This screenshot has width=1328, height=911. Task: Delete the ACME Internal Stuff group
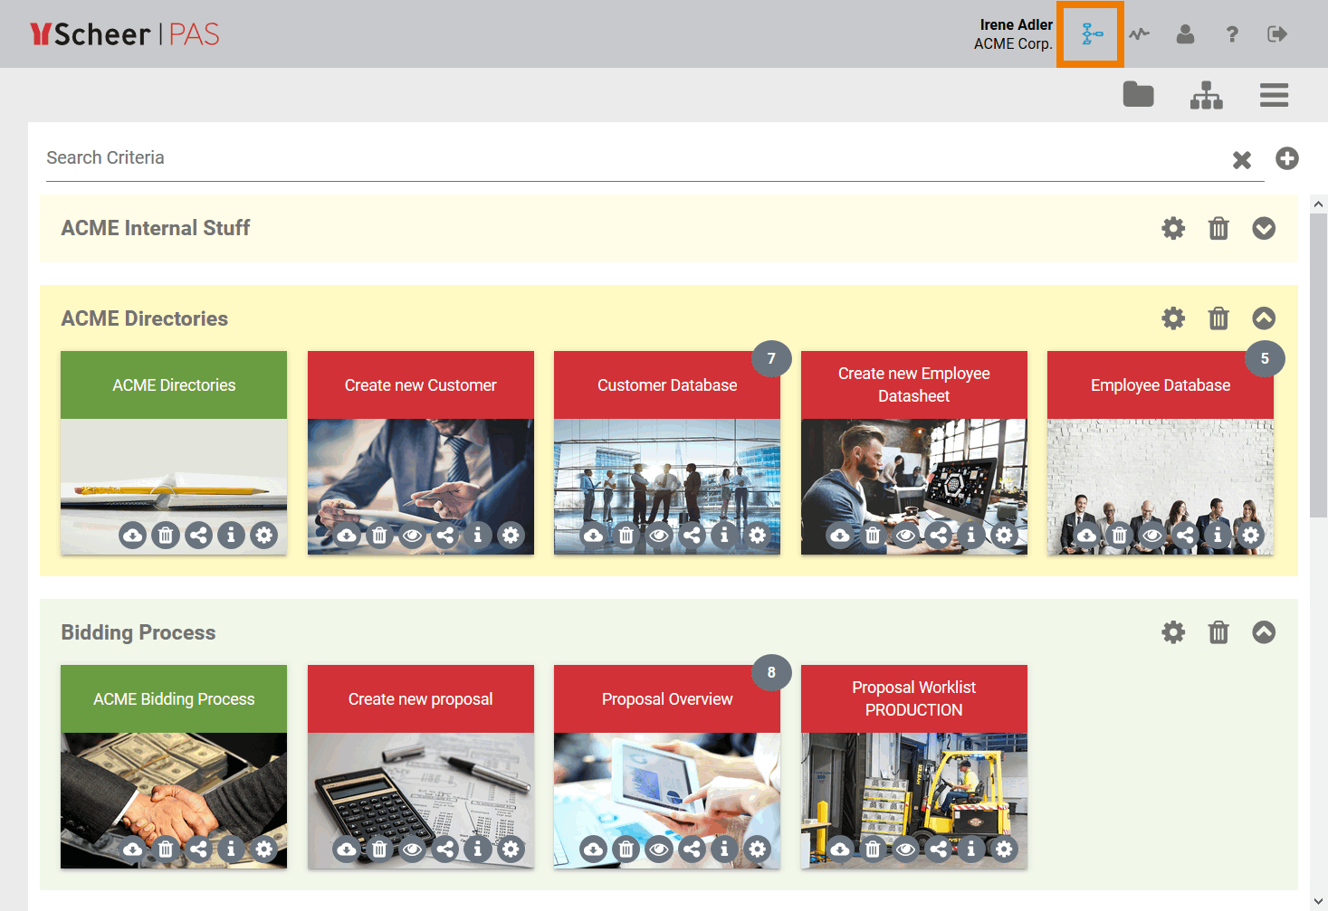1218,228
